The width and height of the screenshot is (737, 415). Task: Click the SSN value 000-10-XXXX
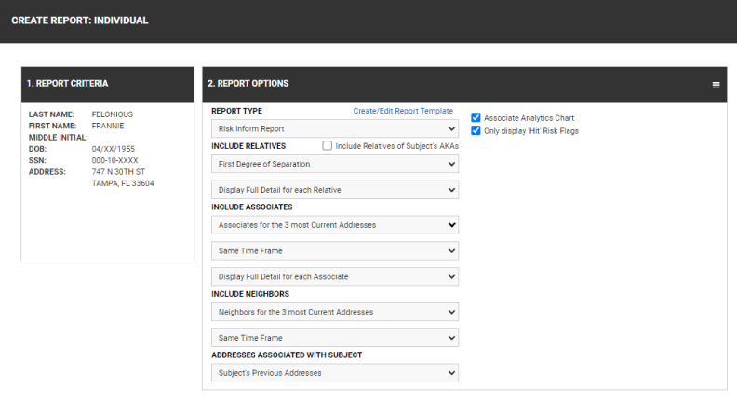(x=117, y=160)
